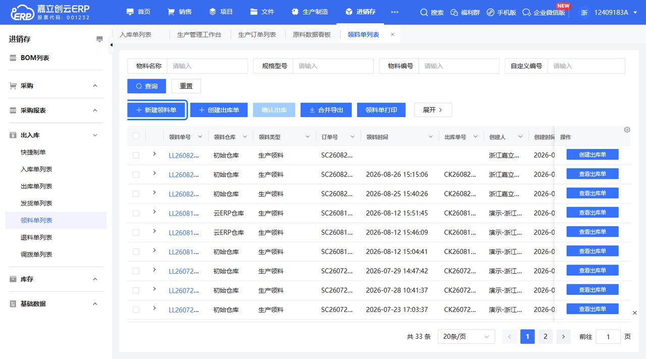Check row dated 2026-07-28 10:41:37
The image size is (646, 359).
[136, 290]
